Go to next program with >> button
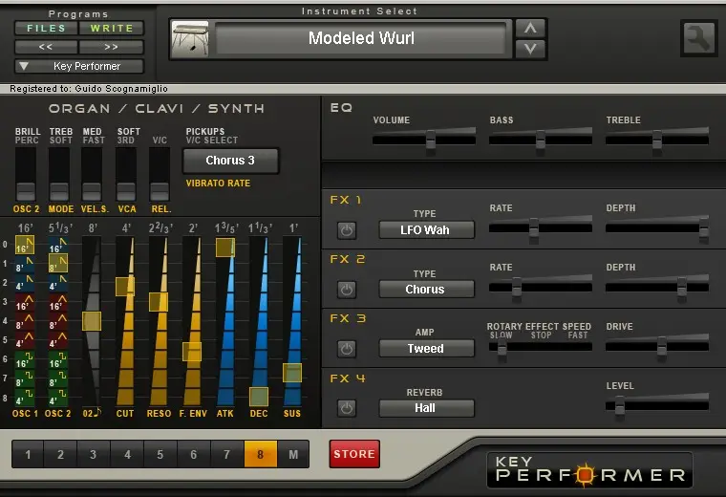 pyautogui.click(x=112, y=47)
